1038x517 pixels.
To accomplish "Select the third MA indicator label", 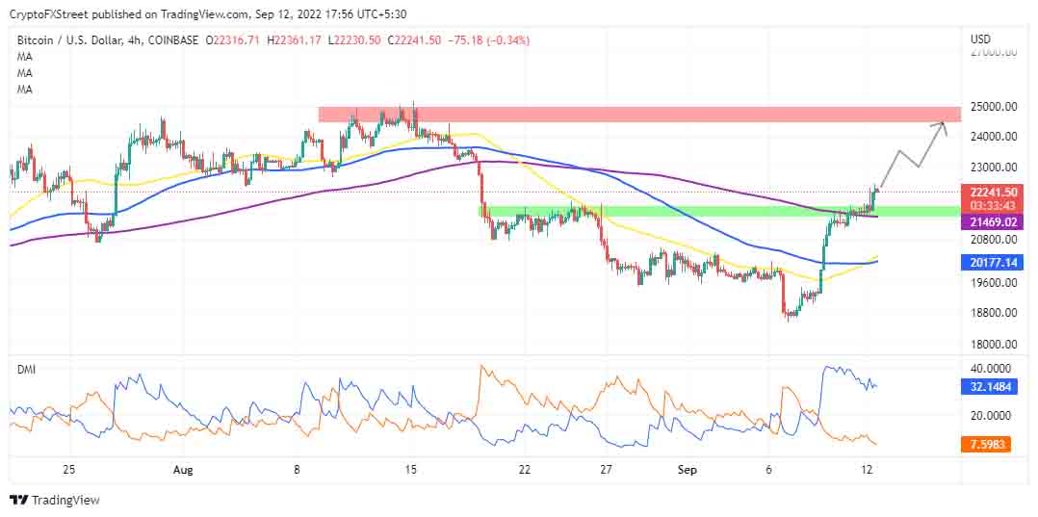I will pyautogui.click(x=24, y=89).
